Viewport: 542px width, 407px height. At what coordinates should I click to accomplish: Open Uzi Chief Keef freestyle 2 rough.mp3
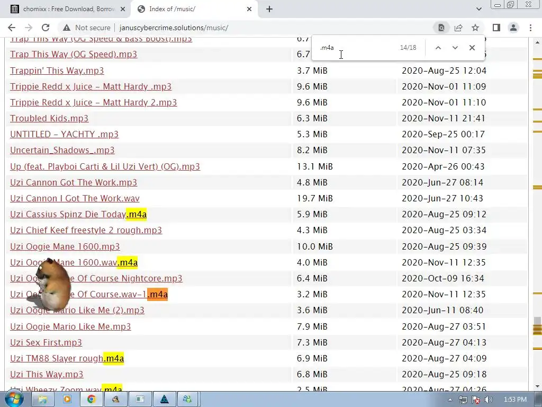click(86, 230)
